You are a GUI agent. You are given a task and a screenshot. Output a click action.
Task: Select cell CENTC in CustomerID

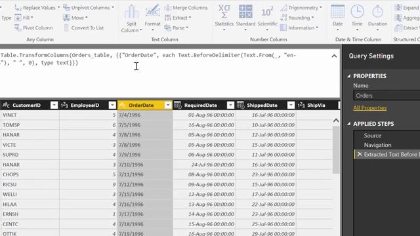(x=30, y=224)
